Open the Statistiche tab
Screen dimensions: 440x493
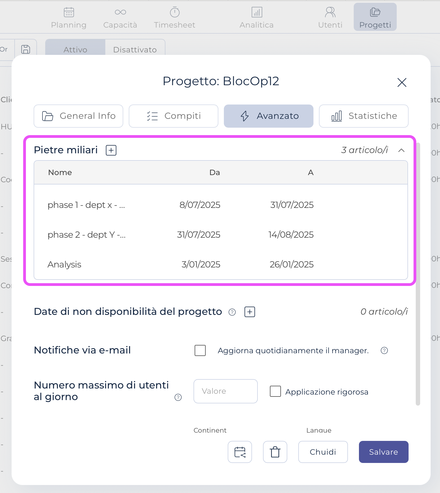click(x=363, y=116)
